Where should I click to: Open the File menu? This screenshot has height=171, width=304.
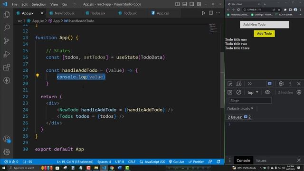tap(15, 4)
